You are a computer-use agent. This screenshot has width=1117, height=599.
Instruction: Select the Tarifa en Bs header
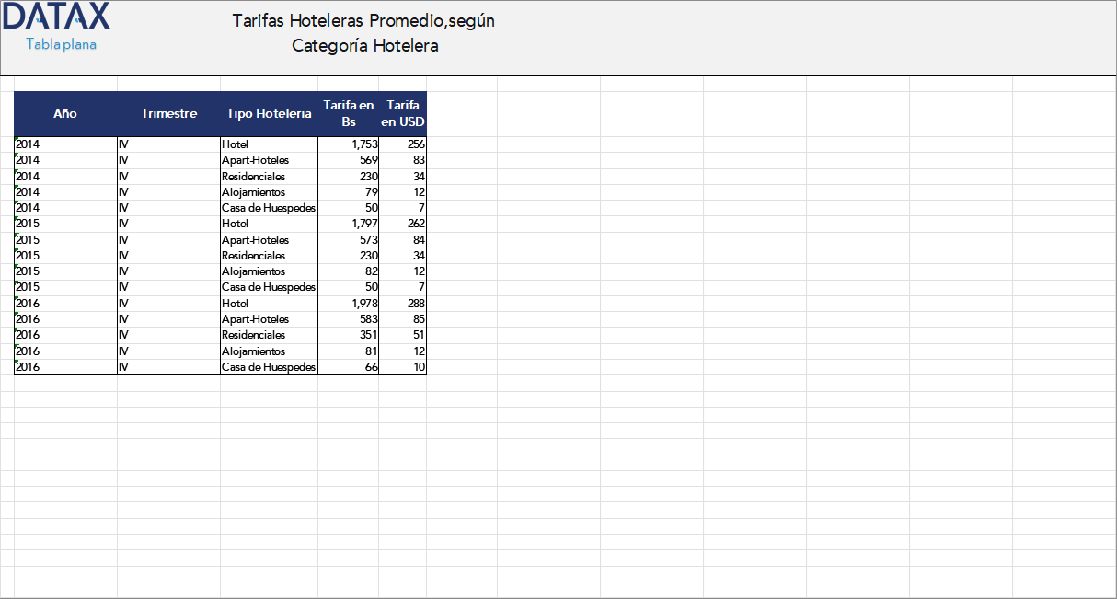coord(348,114)
